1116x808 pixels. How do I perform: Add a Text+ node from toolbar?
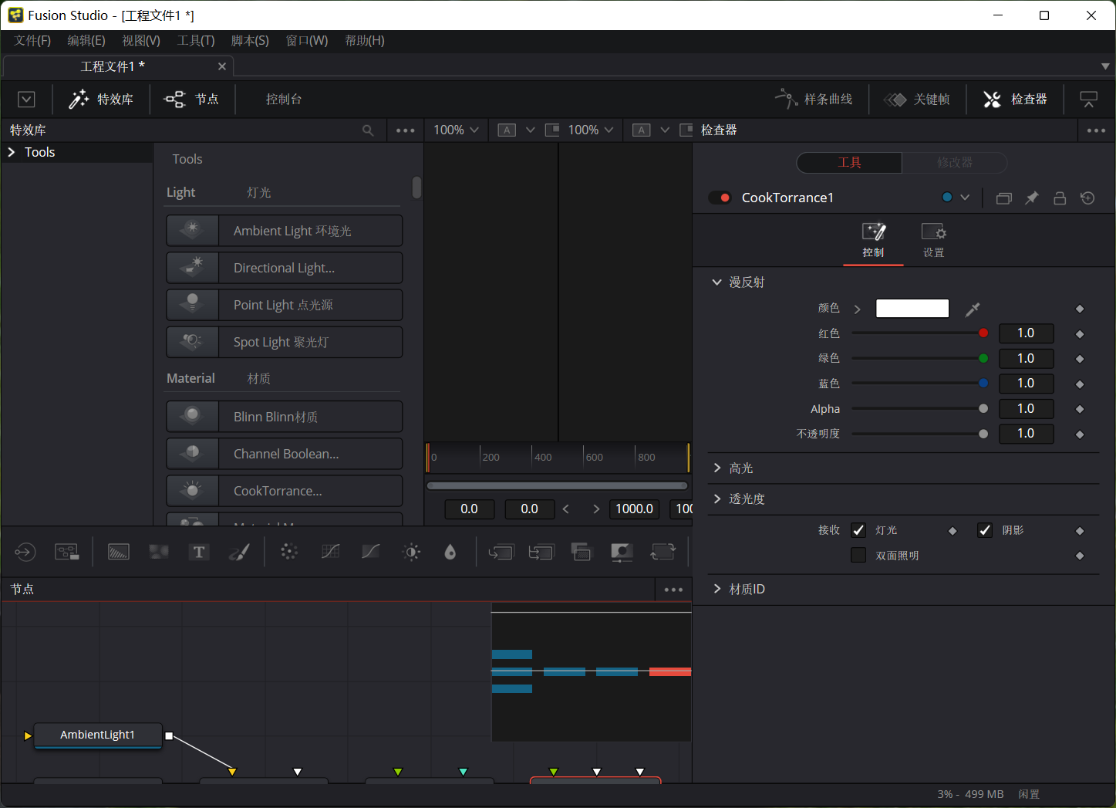click(x=199, y=552)
